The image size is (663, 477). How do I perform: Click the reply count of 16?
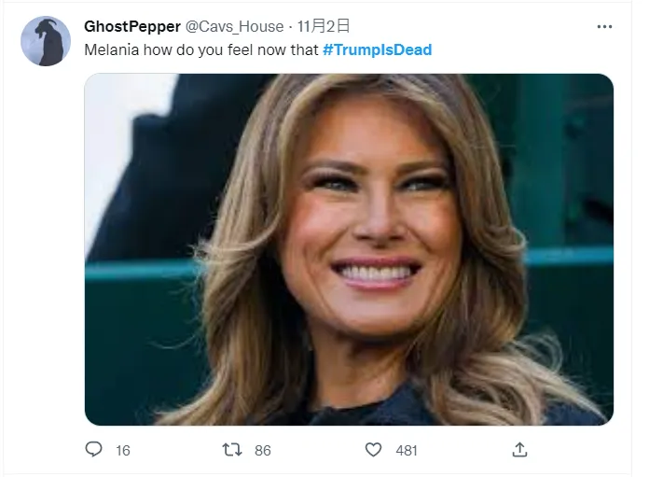coord(123,451)
